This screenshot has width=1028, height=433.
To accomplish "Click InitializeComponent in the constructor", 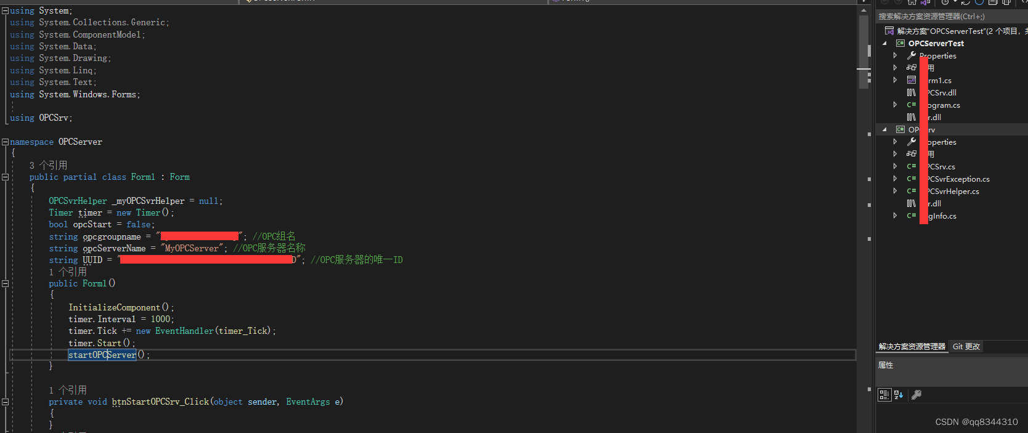I will 114,307.
